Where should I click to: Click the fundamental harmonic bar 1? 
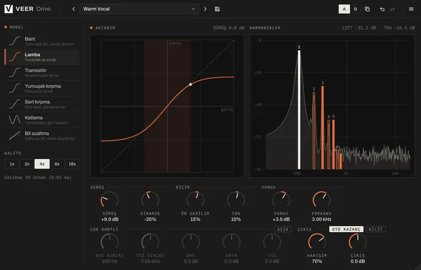pyautogui.click(x=299, y=110)
